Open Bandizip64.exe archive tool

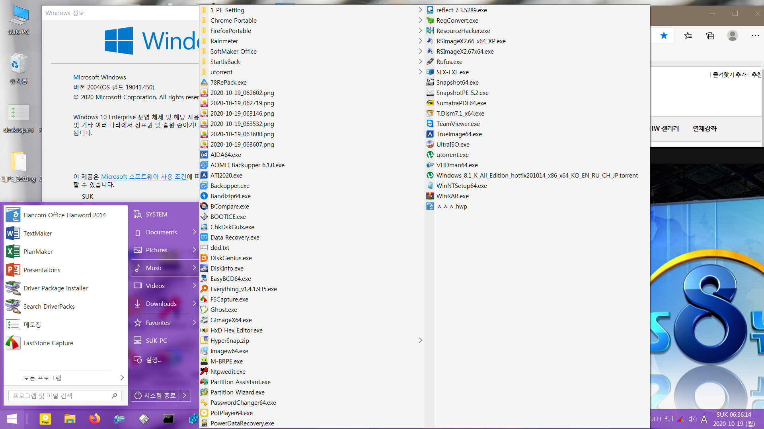[x=230, y=195]
